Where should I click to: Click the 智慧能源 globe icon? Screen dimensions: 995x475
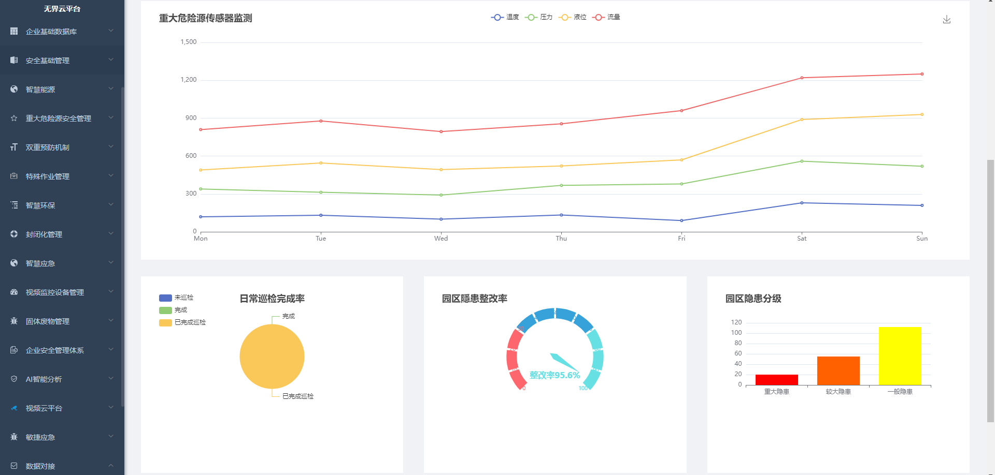click(x=14, y=89)
